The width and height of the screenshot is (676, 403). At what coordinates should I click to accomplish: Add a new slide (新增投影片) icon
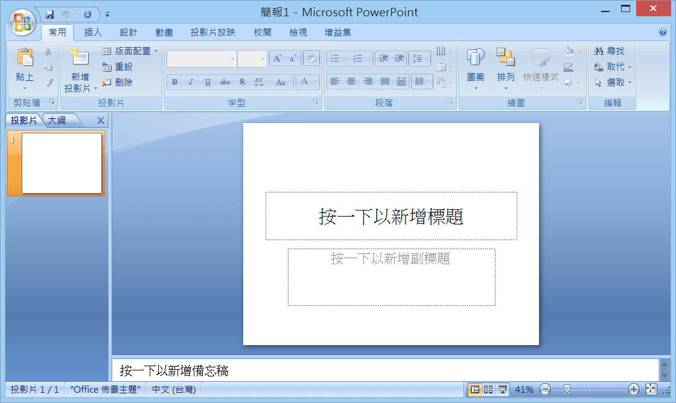coord(80,58)
